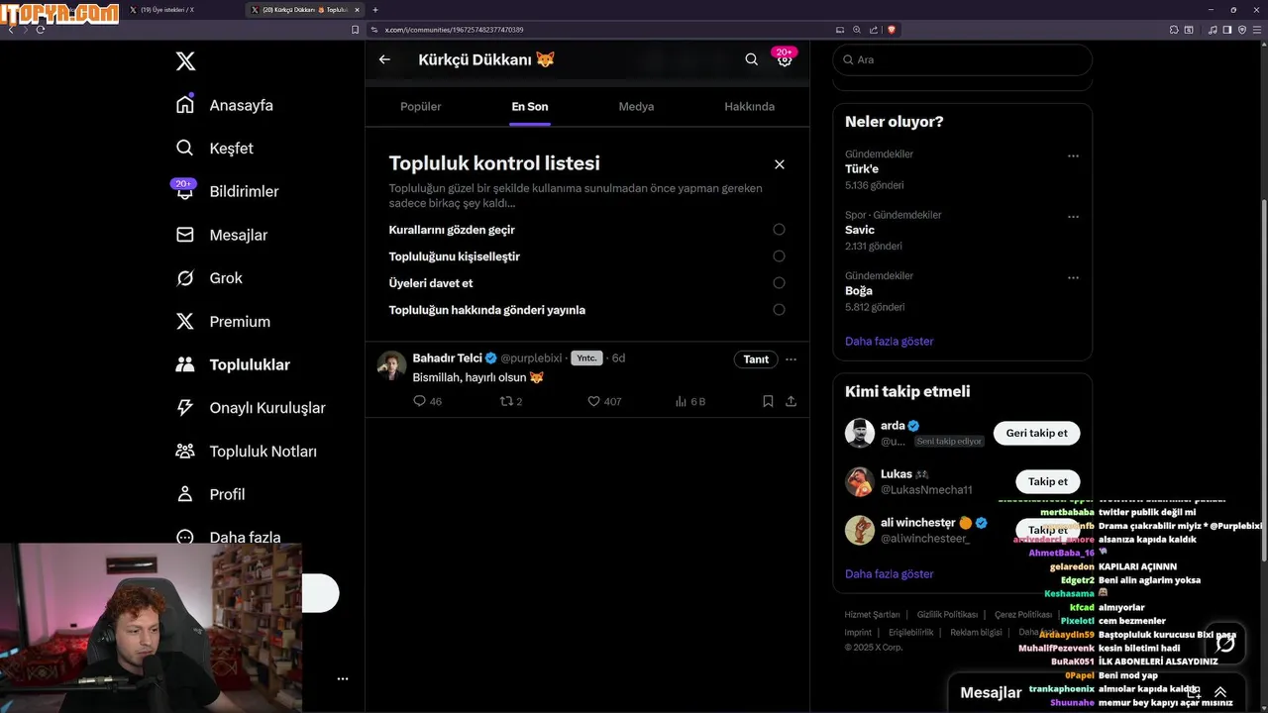Toggle the browser sidebar panel icon
Viewport: 1268px width, 713px height.
coord(1227,30)
